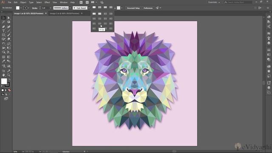Select the Zoom tool
This screenshot has width=272, height=153.
8,75
